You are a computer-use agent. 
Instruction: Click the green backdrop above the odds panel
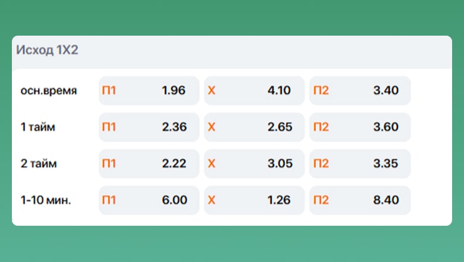tap(232, 17)
